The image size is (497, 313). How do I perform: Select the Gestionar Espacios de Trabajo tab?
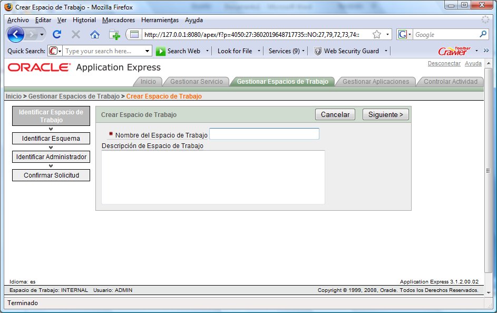(282, 82)
